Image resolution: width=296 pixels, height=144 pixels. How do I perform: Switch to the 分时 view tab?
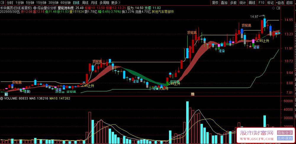point(10,3)
